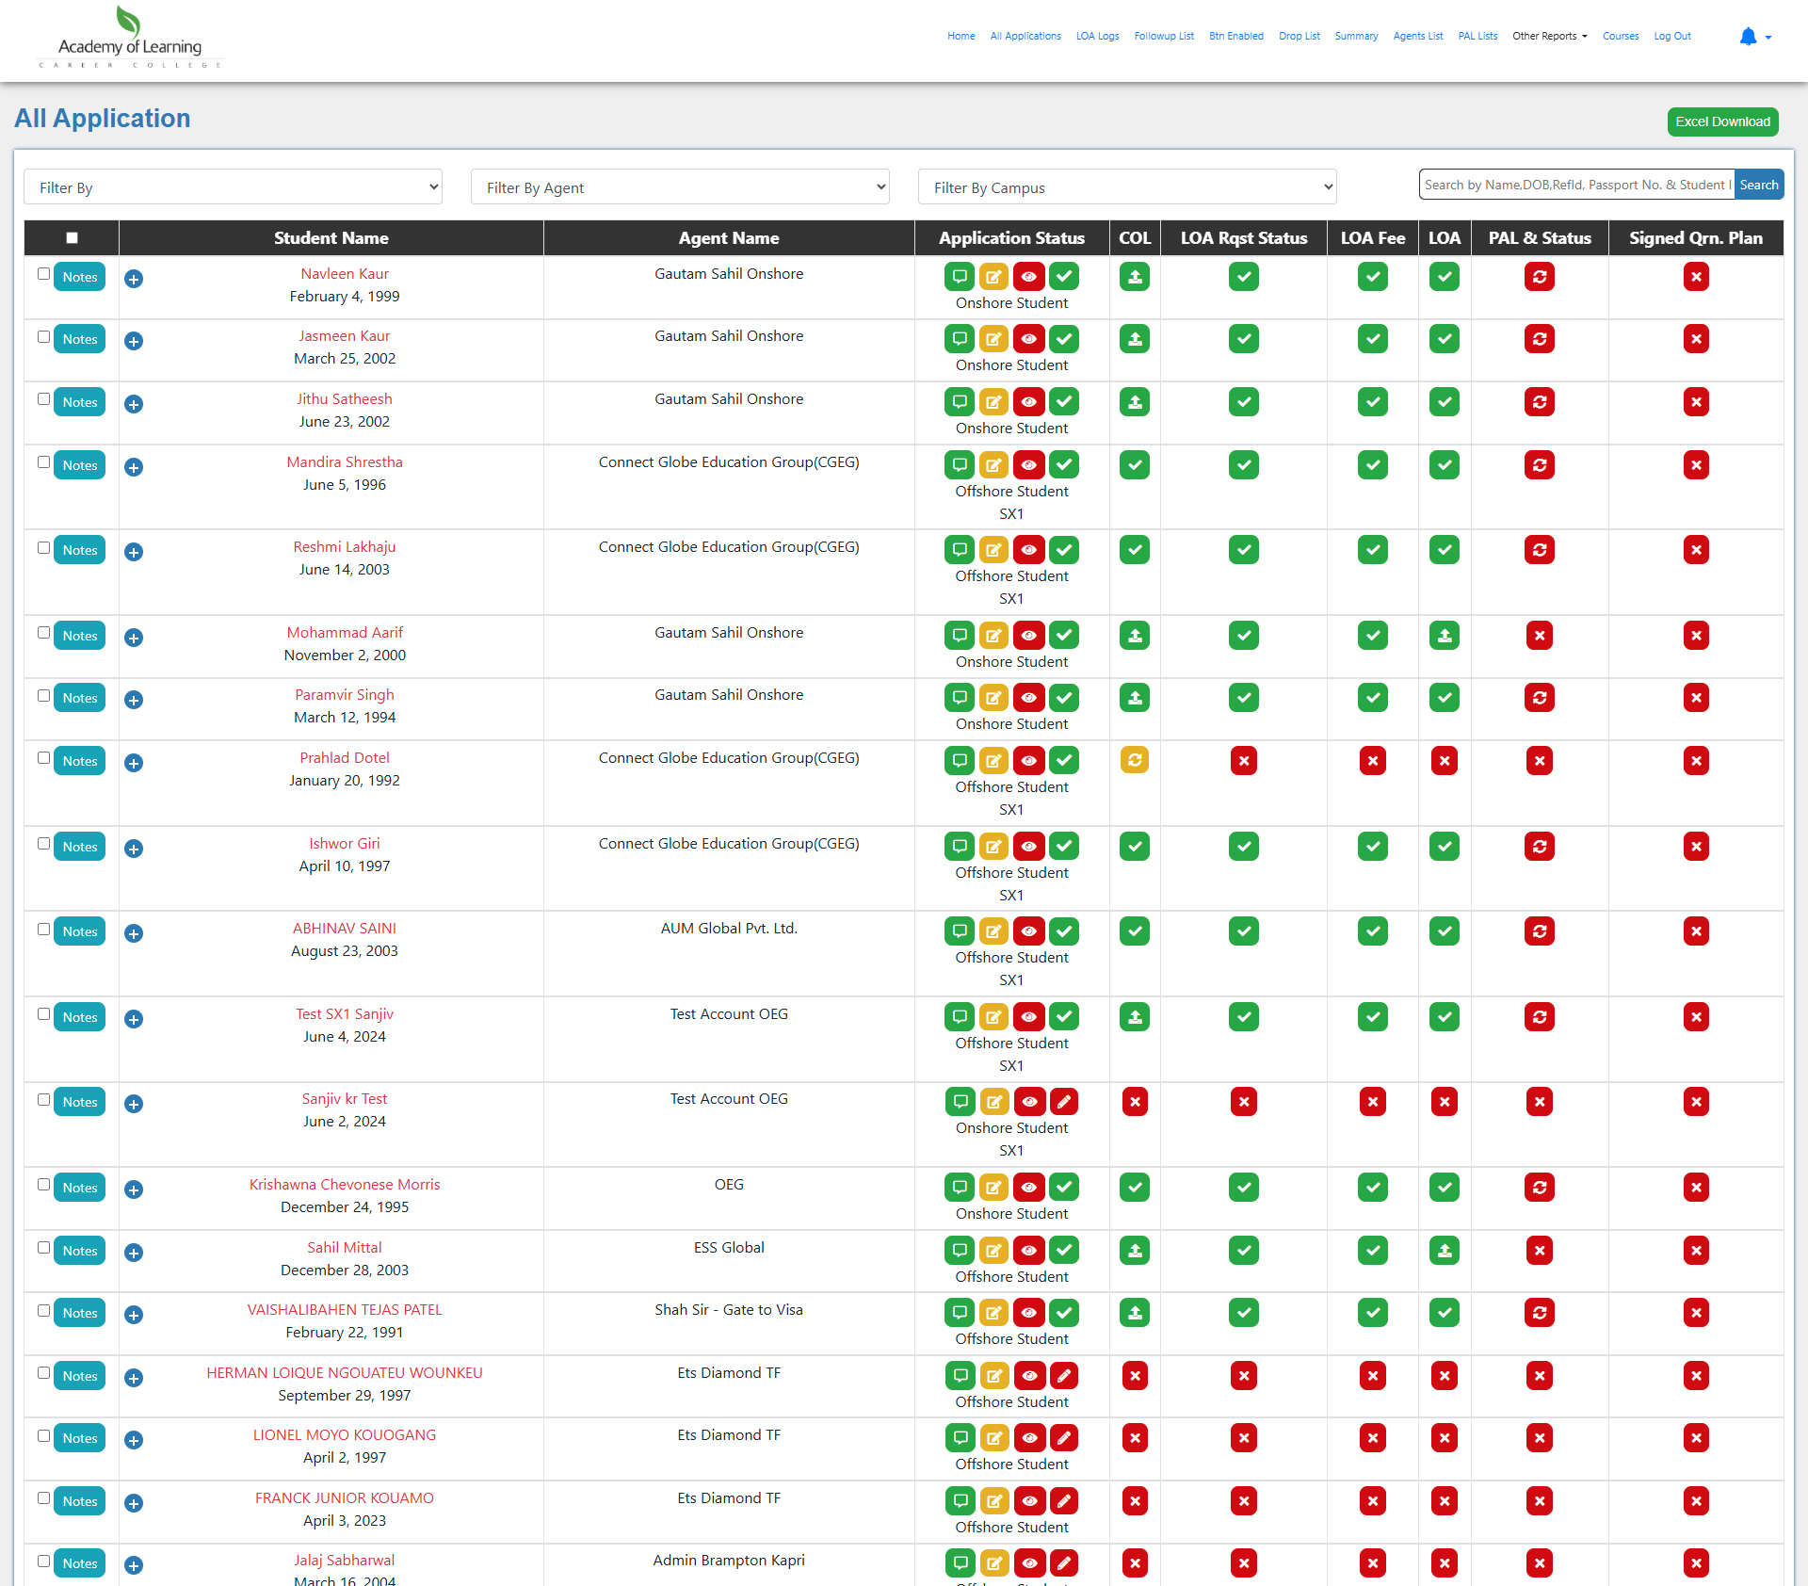
Task: Go to the Followup List page
Action: (1163, 37)
